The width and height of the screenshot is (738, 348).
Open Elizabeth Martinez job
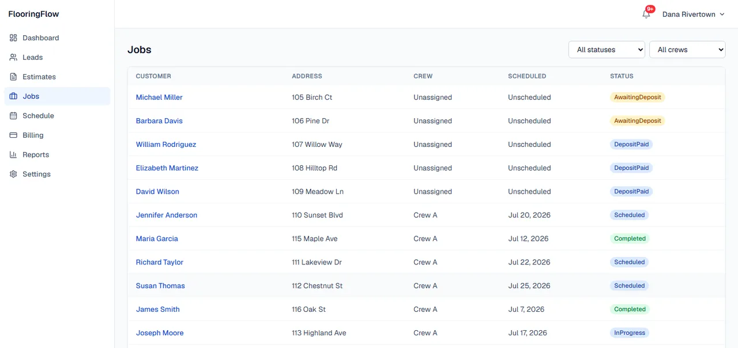click(167, 168)
